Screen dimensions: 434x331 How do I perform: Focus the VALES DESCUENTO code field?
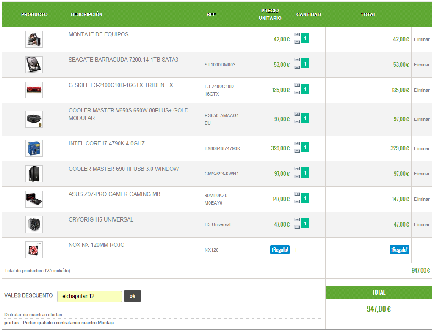(89, 296)
